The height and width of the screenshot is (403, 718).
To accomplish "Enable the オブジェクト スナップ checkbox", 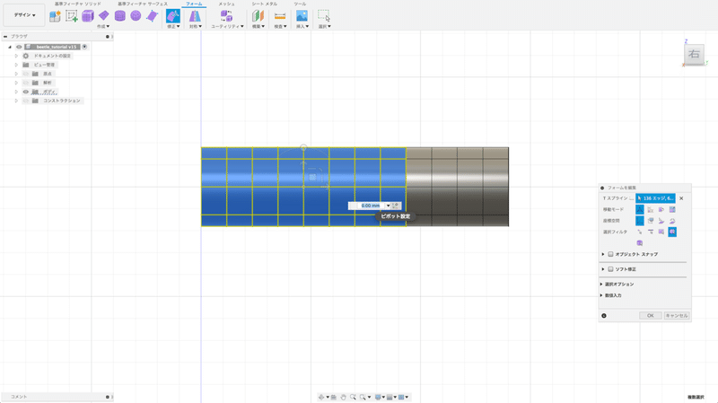I will pos(610,254).
